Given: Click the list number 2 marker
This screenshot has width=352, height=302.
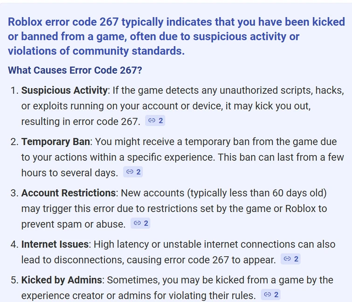Looking at the screenshot, I should click(14, 142).
